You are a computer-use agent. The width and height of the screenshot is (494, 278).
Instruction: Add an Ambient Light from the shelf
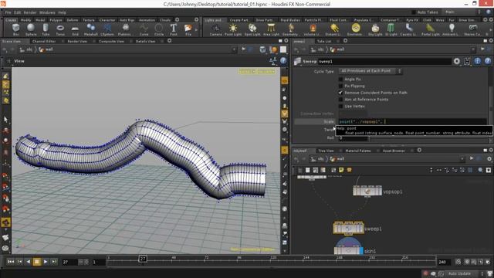coord(452,29)
